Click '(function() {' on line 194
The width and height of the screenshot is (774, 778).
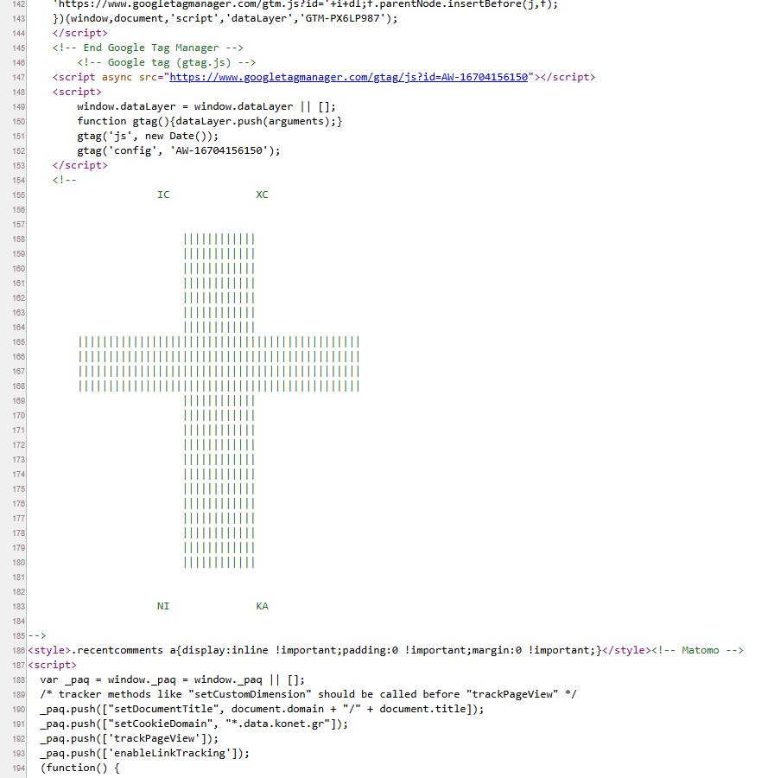tap(79, 768)
